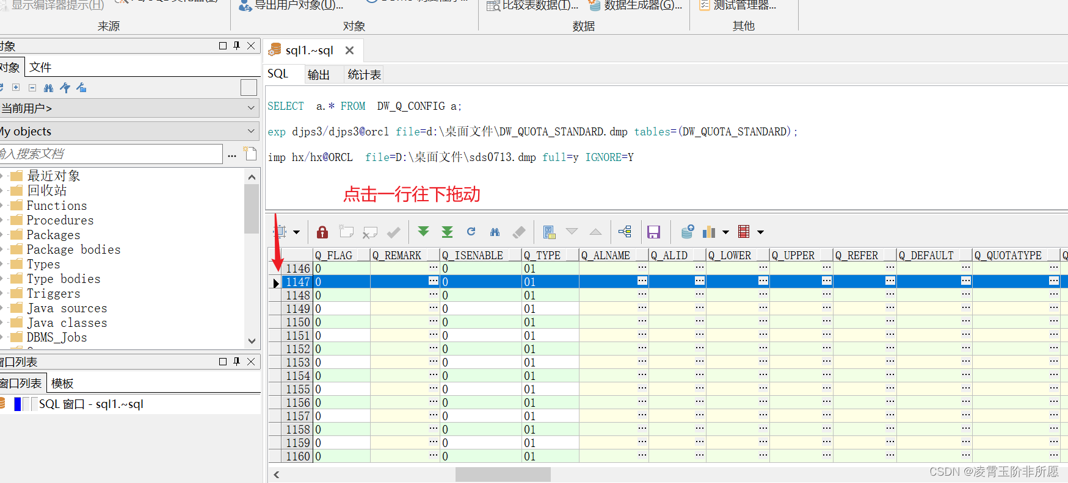This screenshot has height=483, width=1068.
Task: Select SQL 窗口 - sql1.~sql in window list
Action: pyautogui.click(x=91, y=404)
